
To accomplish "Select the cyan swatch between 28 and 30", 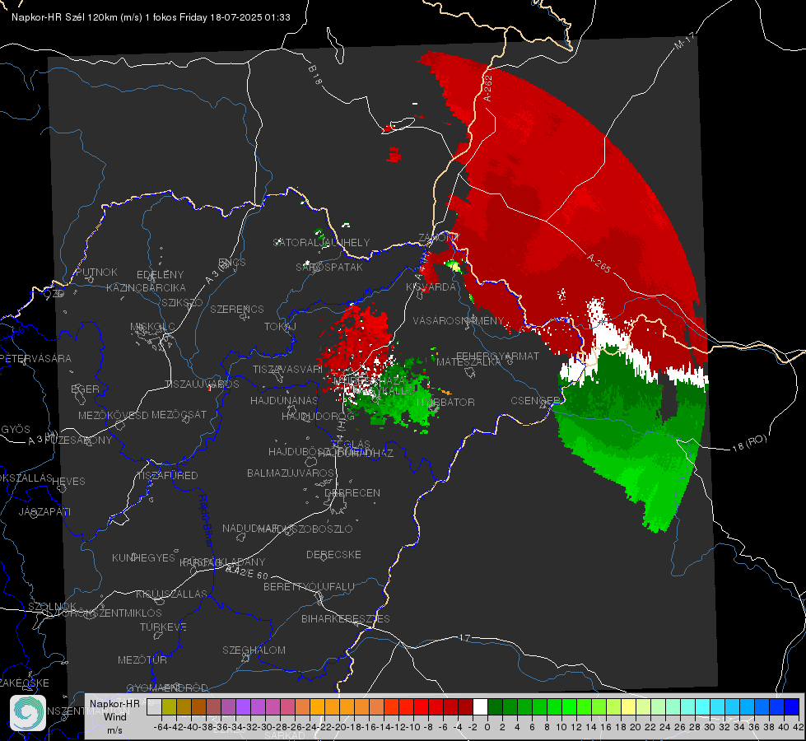I will [703, 706].
